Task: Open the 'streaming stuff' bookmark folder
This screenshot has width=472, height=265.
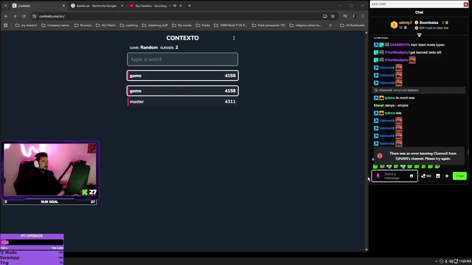Action: pos(155,25)
